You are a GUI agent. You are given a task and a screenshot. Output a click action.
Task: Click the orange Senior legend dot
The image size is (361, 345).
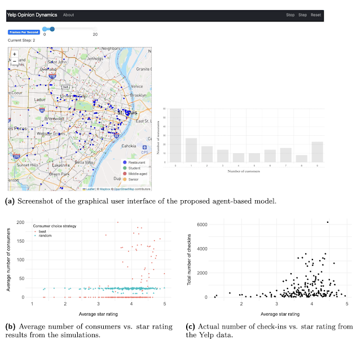point(125,179)
